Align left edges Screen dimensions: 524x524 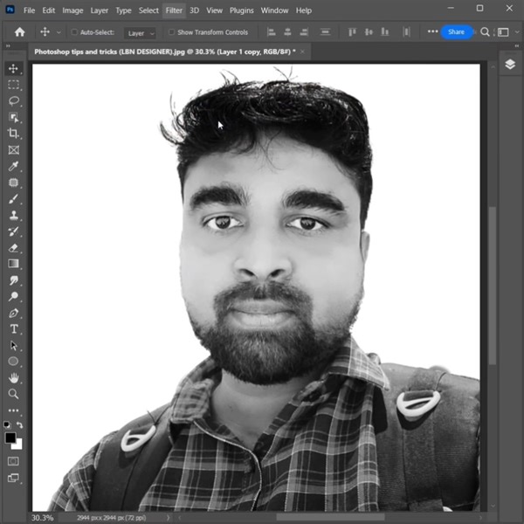click(272, 32)
